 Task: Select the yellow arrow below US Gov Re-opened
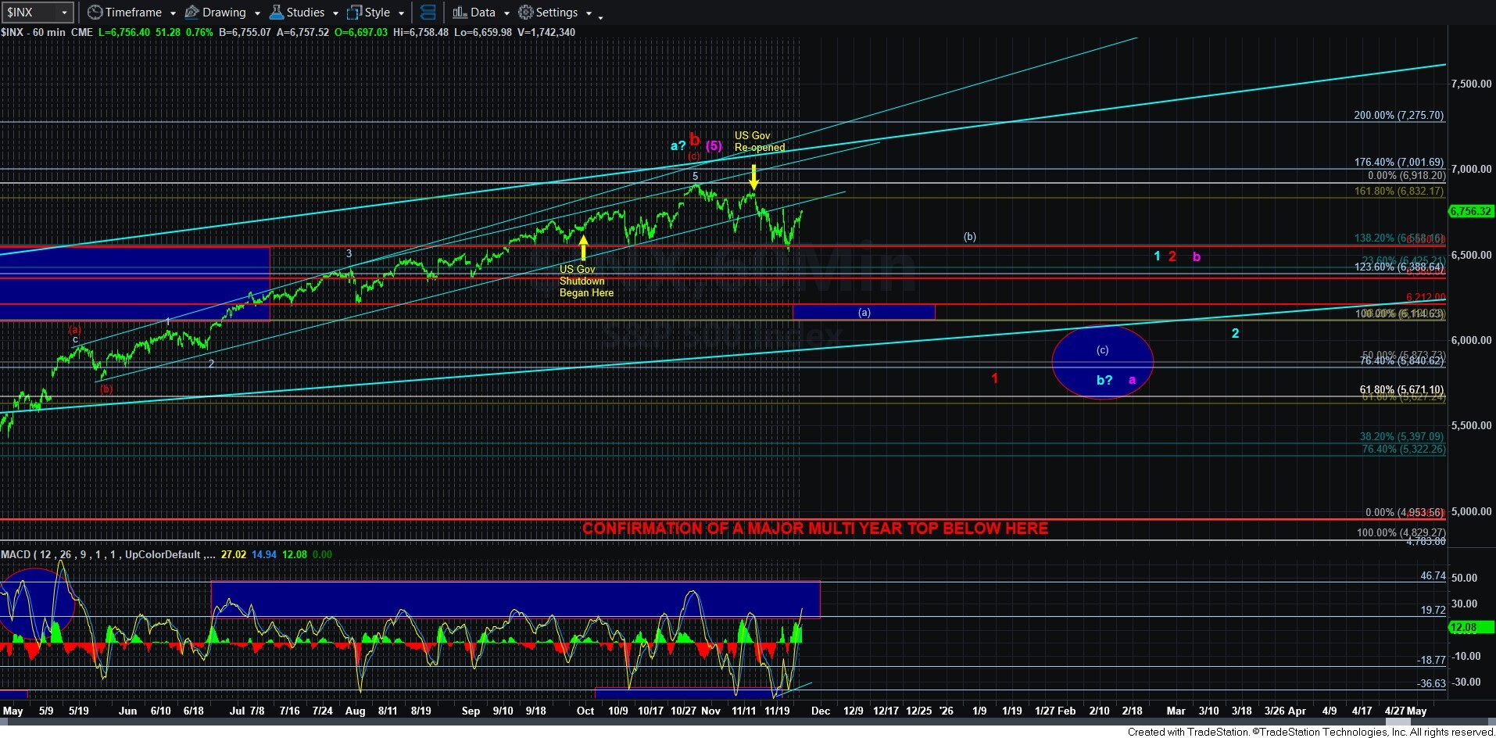pyautogui.click(x=753, y=177)
